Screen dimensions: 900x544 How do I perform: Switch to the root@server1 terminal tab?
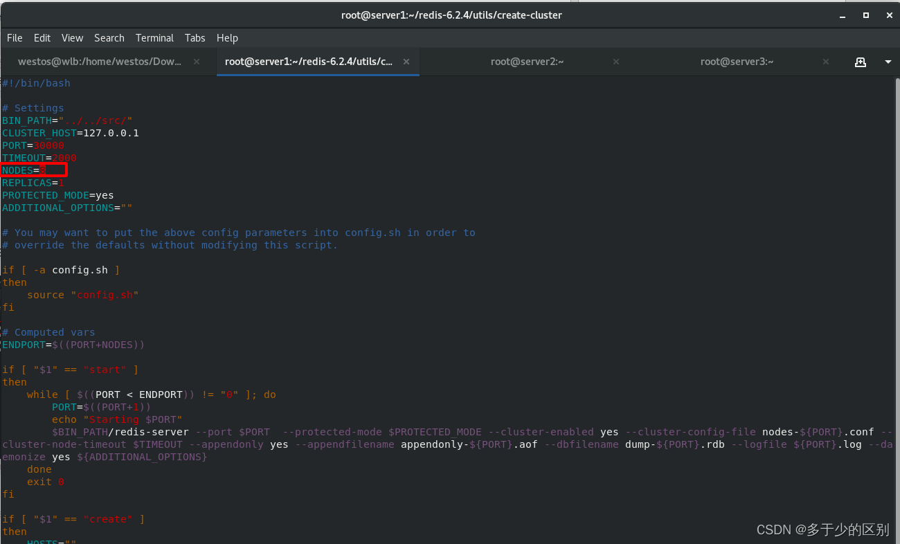click(x=309, y=62)
